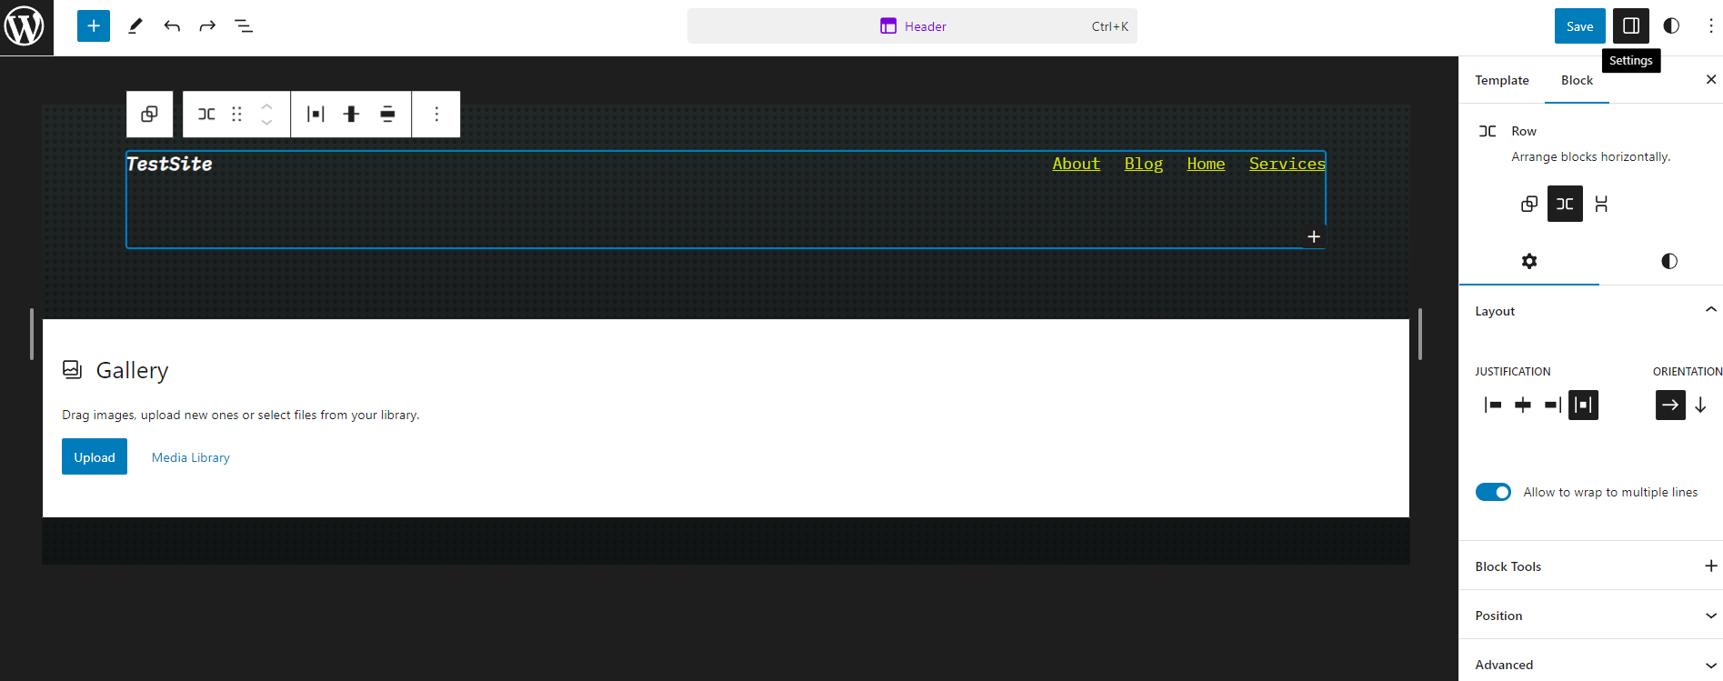Click the Blog navigation link
The image size is (1723, 681).
point(1144,164)
